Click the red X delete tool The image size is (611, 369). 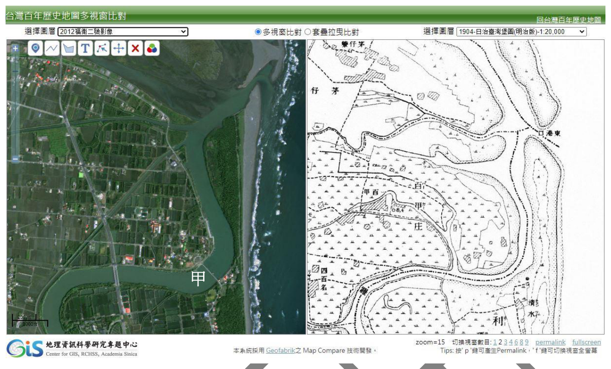(135, 48)
